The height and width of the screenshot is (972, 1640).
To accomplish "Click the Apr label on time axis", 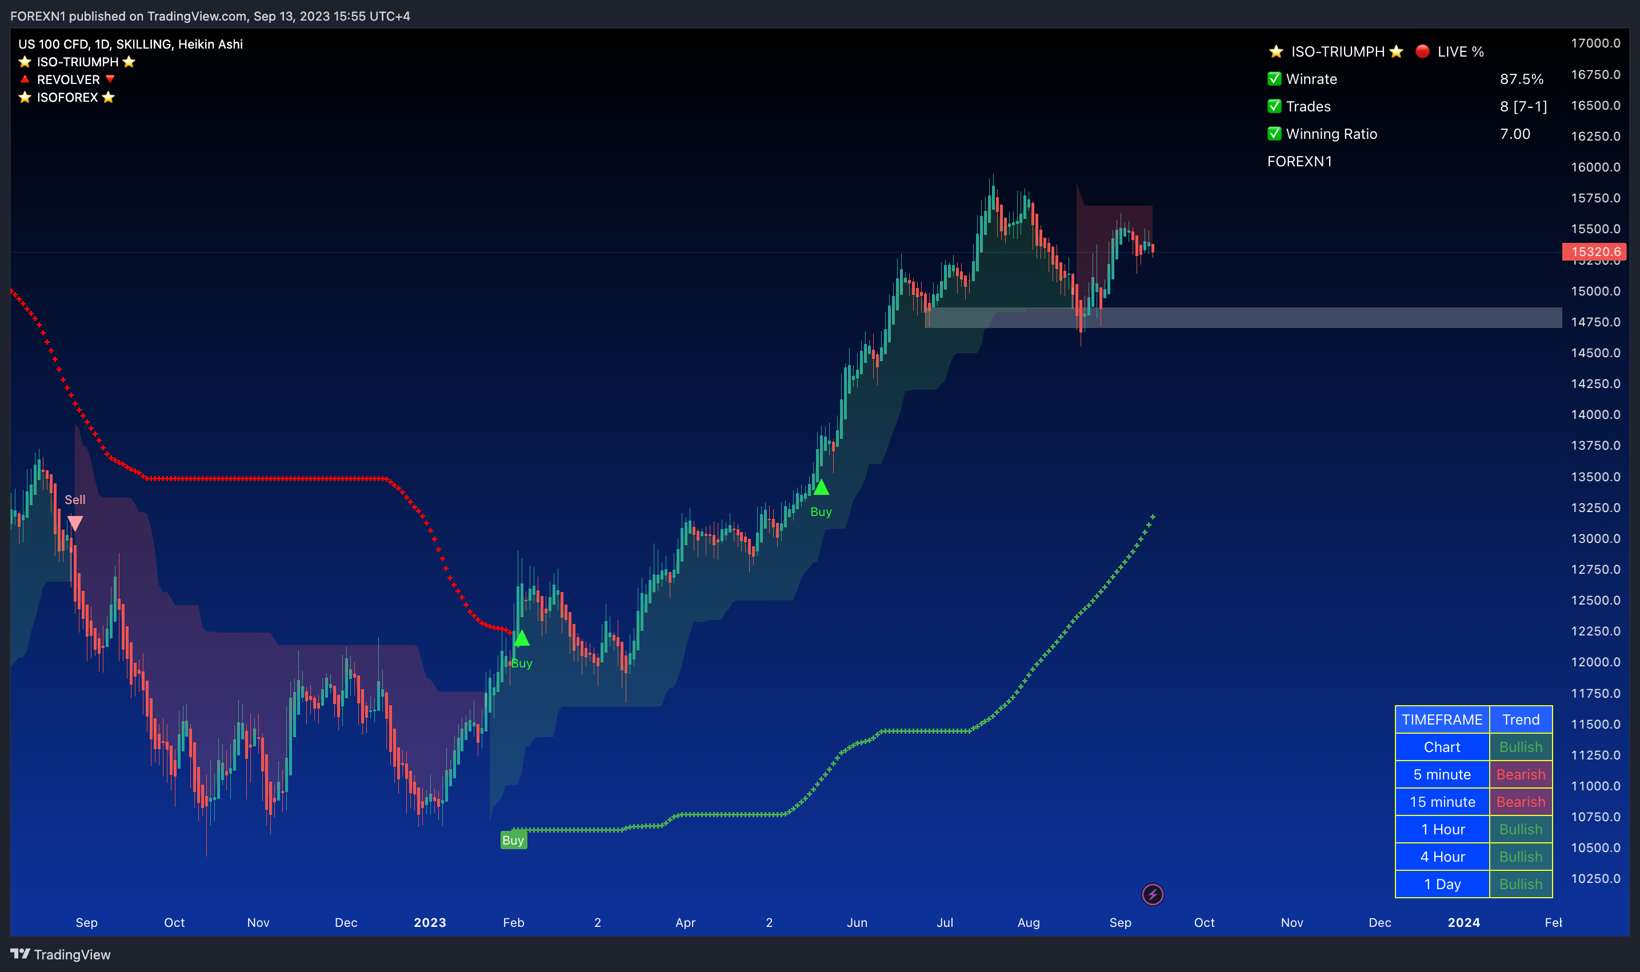I will 685,922.
